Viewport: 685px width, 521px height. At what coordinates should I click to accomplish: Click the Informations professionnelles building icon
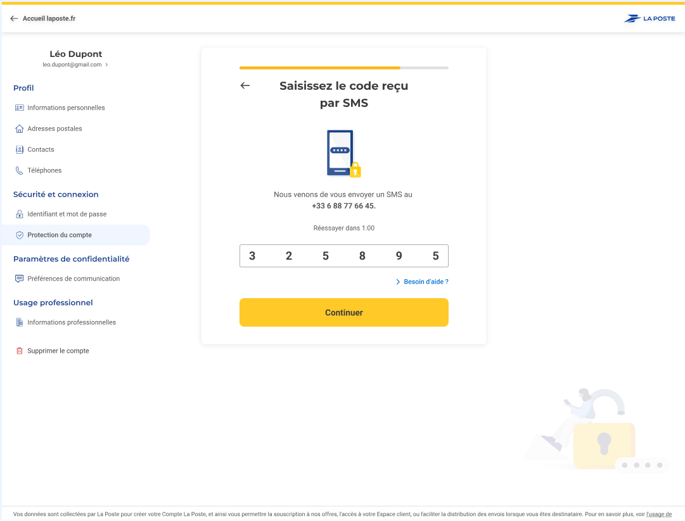coord(20,322)
